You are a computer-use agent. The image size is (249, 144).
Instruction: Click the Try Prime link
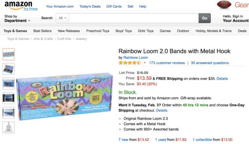31,9
